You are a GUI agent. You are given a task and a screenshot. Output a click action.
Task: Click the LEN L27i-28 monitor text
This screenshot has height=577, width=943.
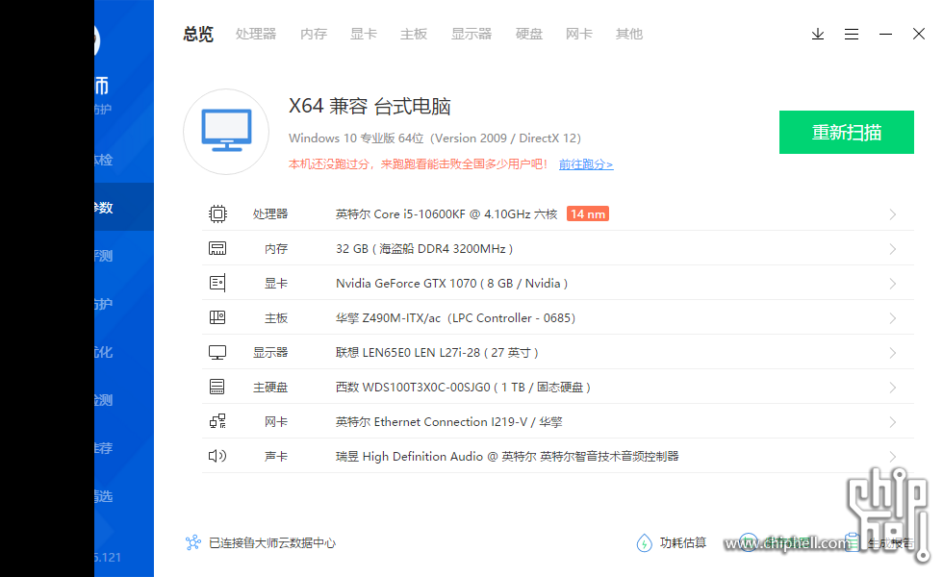pos(437,353)
